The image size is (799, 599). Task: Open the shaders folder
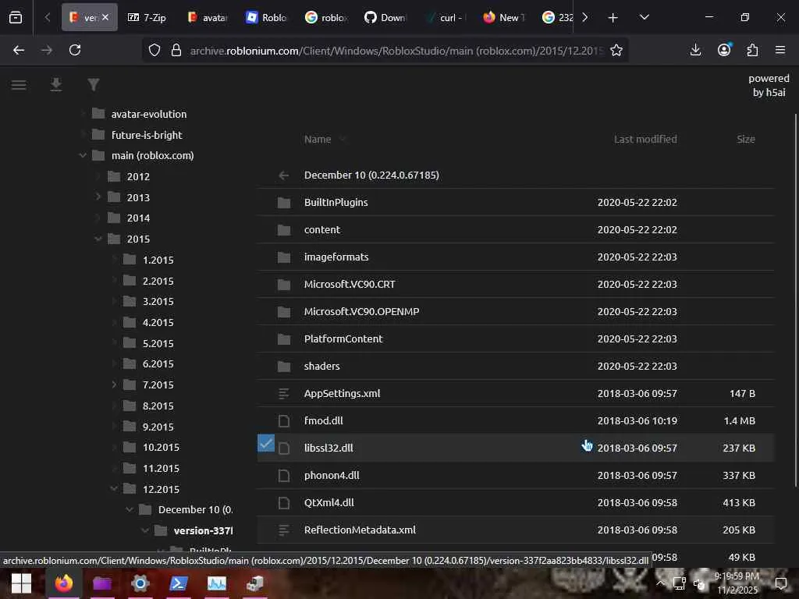pyautogui.click(x=321, y=367)
